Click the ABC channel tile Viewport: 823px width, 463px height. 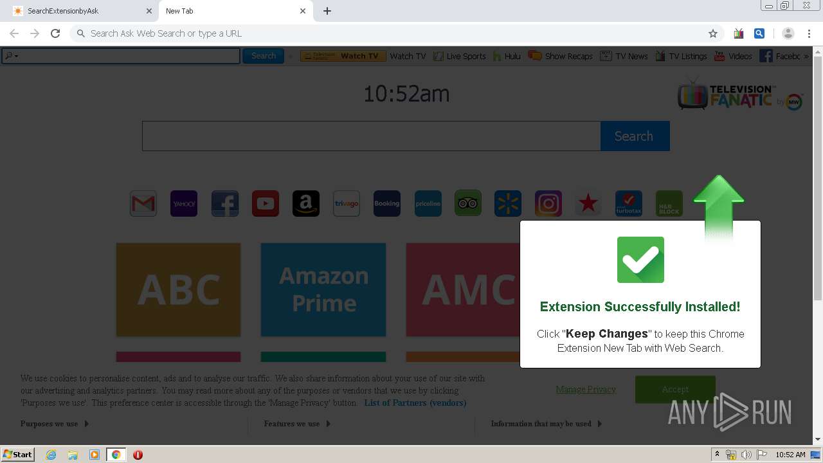point(178,289)
